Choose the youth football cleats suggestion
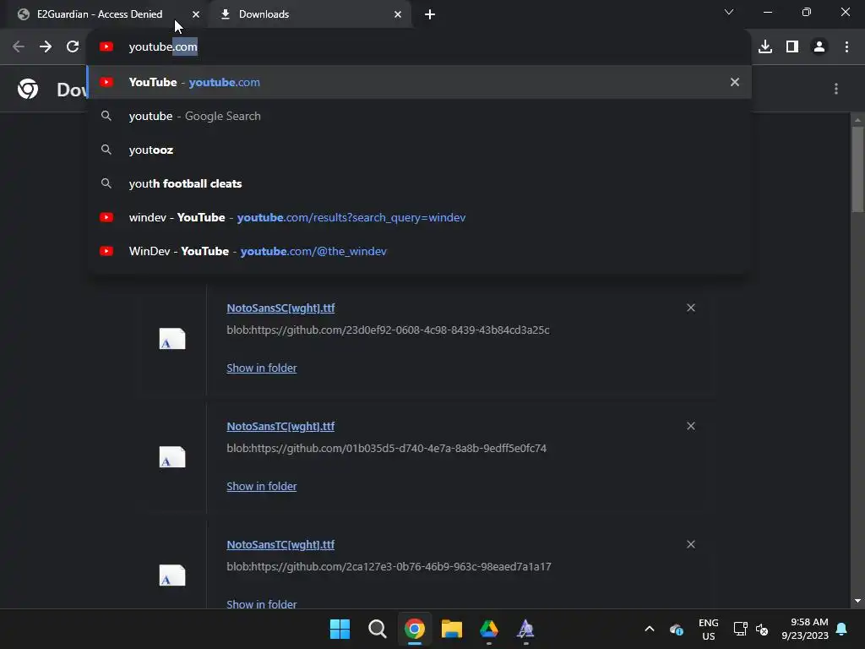Image resolution: width=865 pixels, height=649 pixels. click(x=419, y=183)
